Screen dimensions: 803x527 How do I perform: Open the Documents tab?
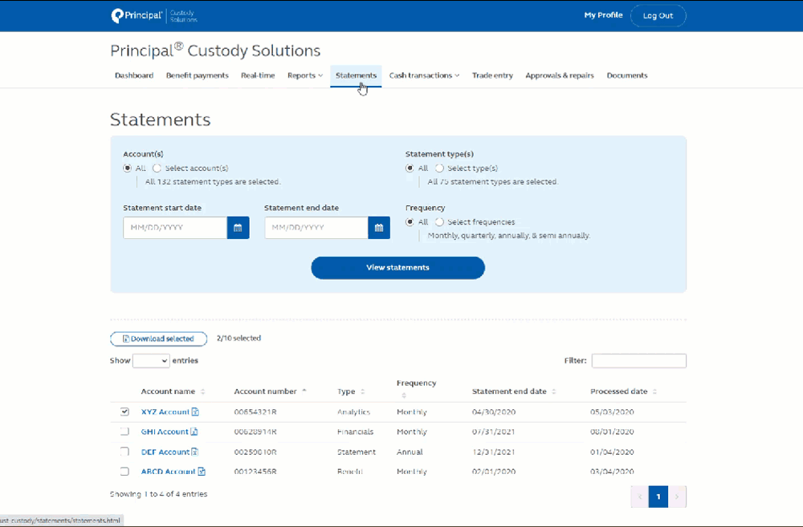tap(626, 75)
